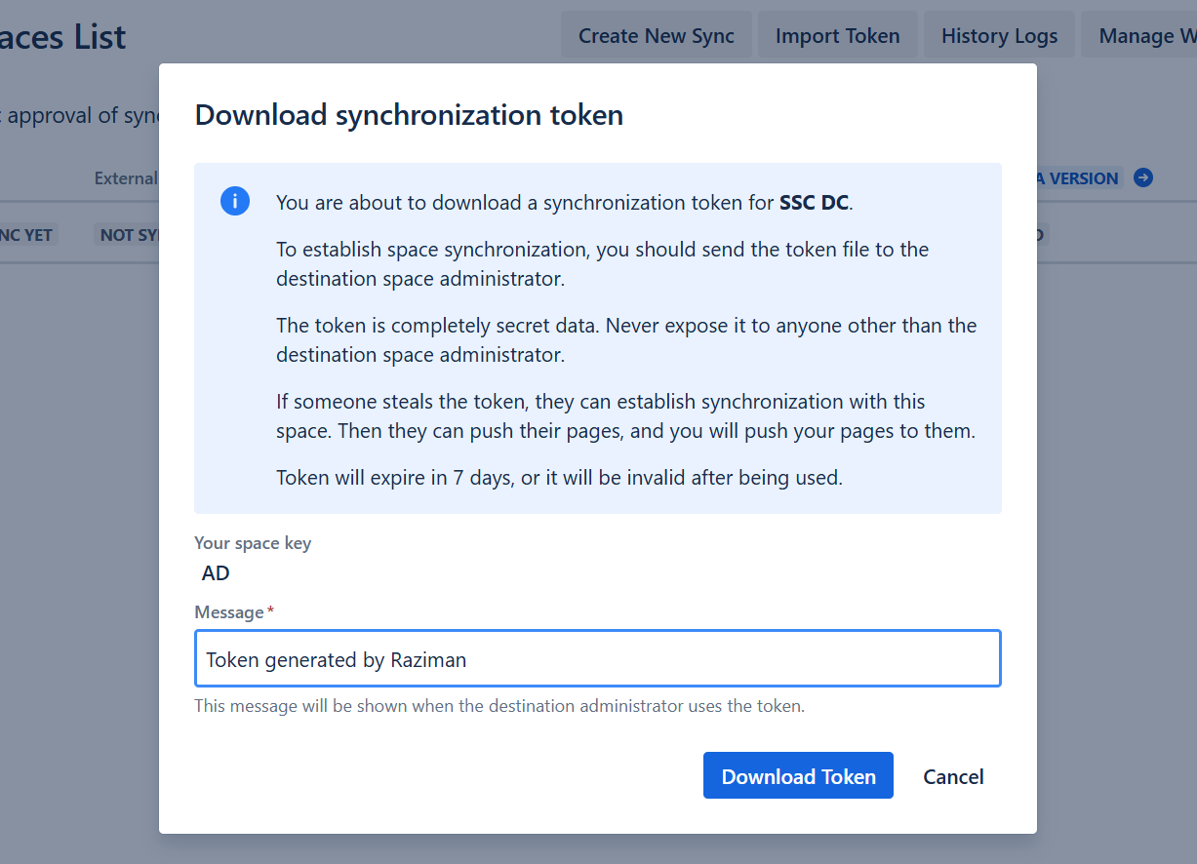
Task: Open Create New Sync
Action: click(656, 36)
